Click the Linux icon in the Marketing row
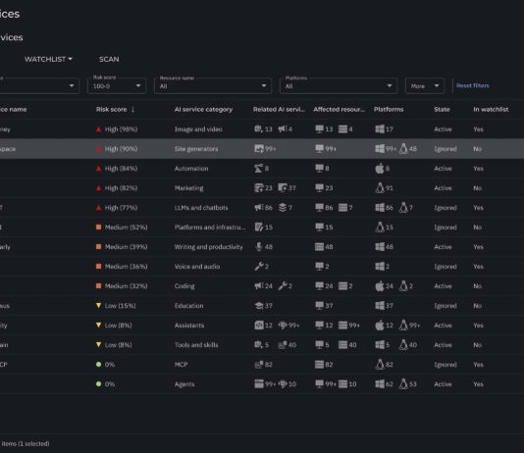Image resolution: width=524 pixels, height=453 pixels. click(380, 188)
